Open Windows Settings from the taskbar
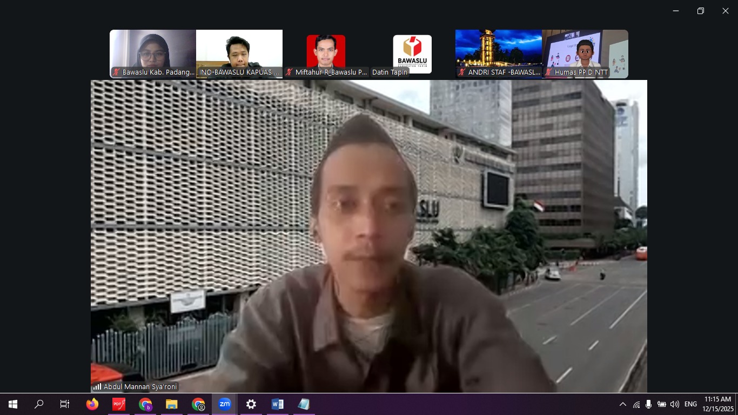 [251, 404]
